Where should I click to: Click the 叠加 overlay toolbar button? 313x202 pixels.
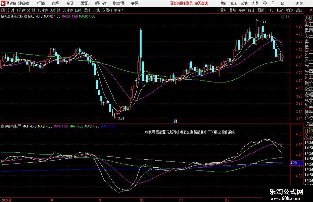point(233,10)
